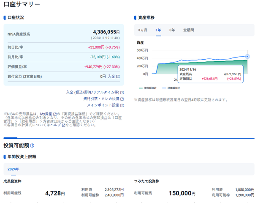Click NISA資産残高 value 4,386,055円

pyautogui.click(x=106, y=32)
